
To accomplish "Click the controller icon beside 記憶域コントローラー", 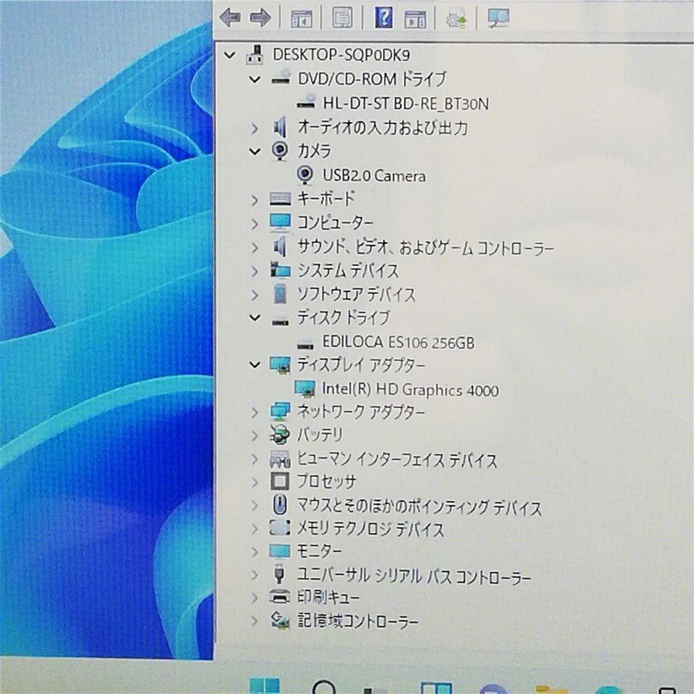I will (x=280, y=620).
